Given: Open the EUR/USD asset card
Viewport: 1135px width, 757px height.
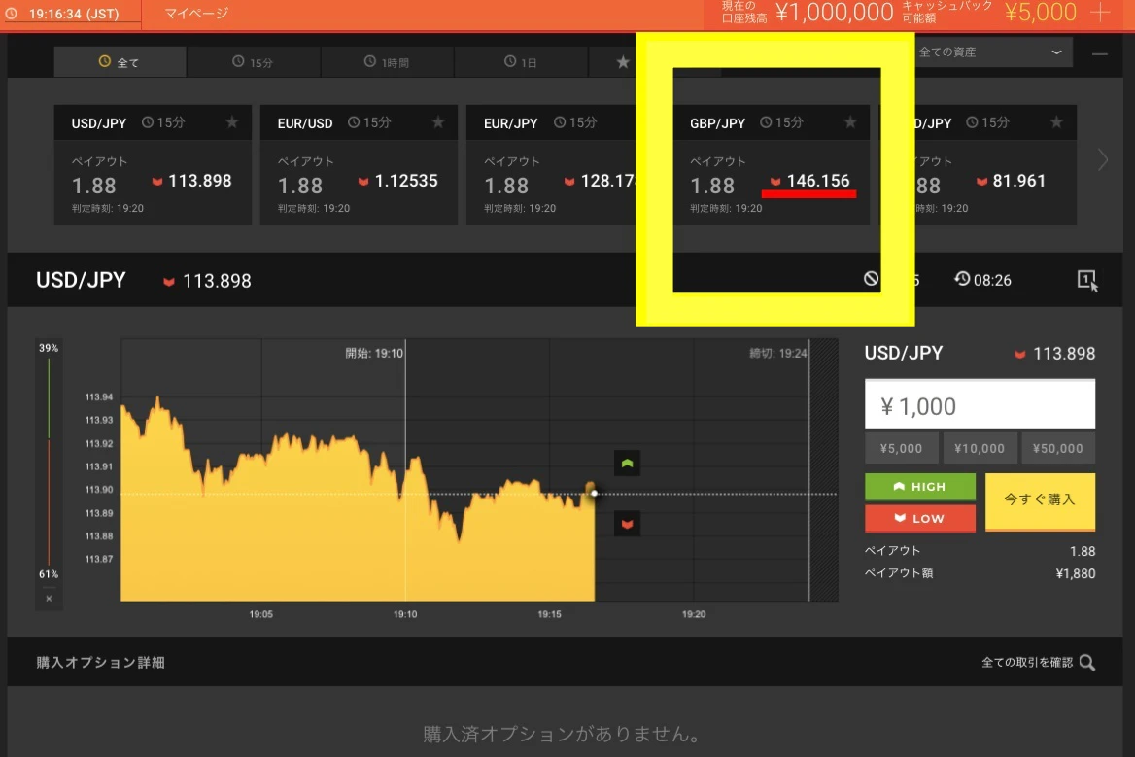Looking at the screenshot, I should click(x=359, y=165).
